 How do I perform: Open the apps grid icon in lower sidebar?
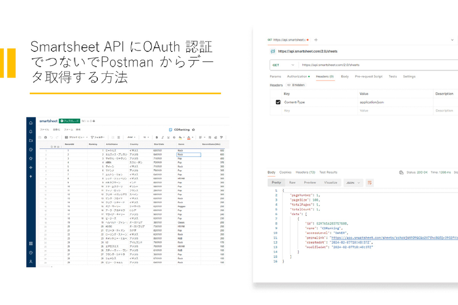[31, 243]
